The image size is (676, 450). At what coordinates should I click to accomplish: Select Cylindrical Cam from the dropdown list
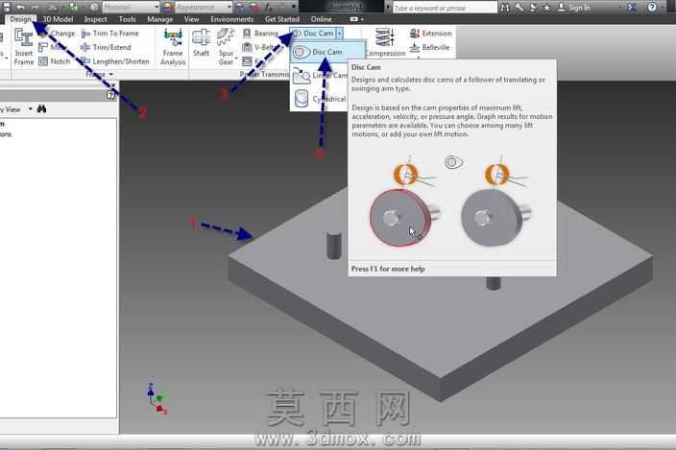[x=320, y=99]
